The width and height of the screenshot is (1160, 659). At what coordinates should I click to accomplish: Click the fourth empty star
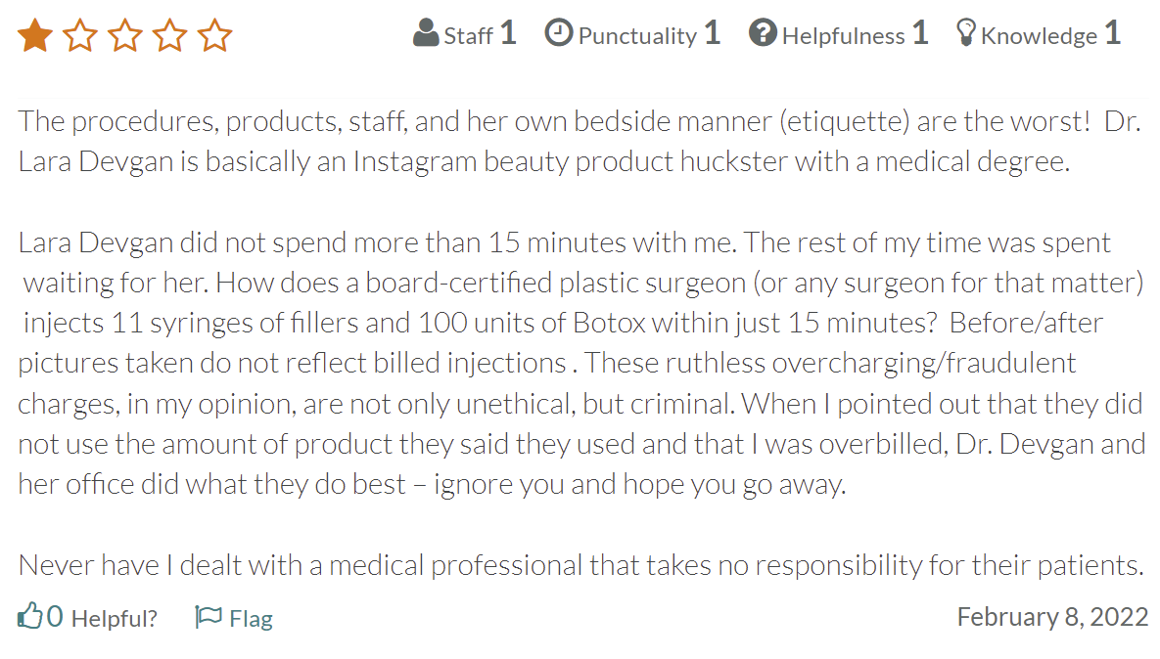coord(170,35)
